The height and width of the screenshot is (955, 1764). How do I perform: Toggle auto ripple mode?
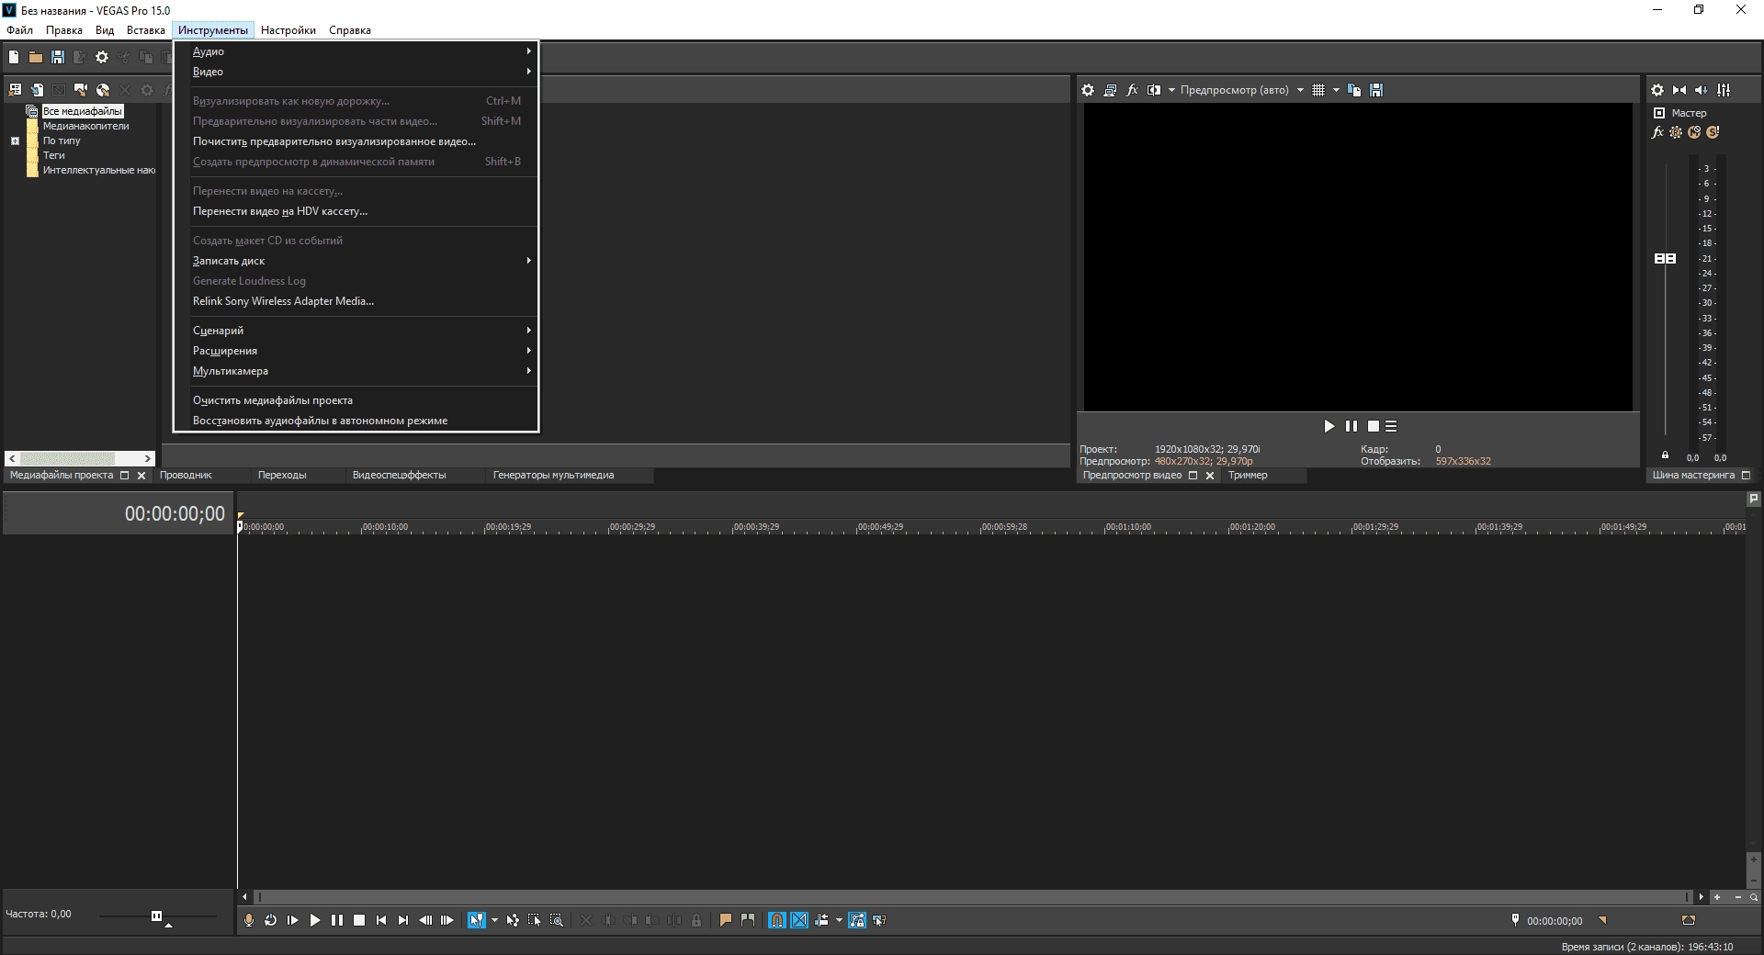click(821, 920)
